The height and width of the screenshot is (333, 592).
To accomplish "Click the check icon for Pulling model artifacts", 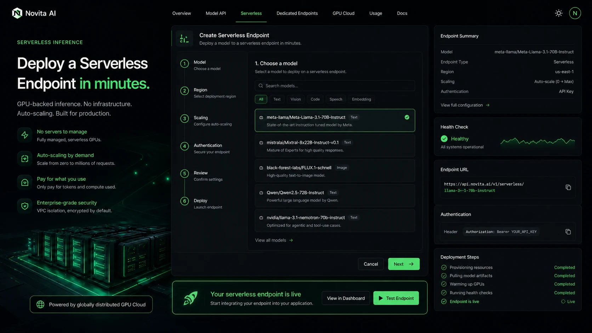I will (444, 276).
